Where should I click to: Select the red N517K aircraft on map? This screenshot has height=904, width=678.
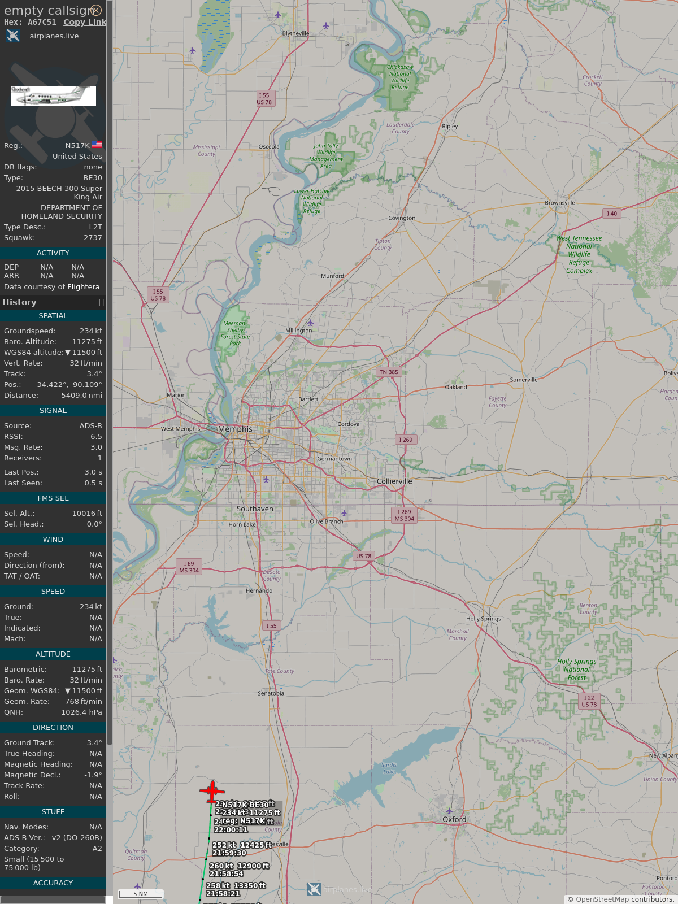click(x=212, y=792)
